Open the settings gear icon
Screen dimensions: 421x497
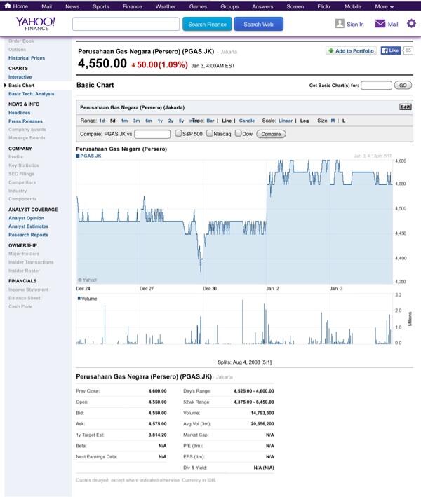point(411,23)
